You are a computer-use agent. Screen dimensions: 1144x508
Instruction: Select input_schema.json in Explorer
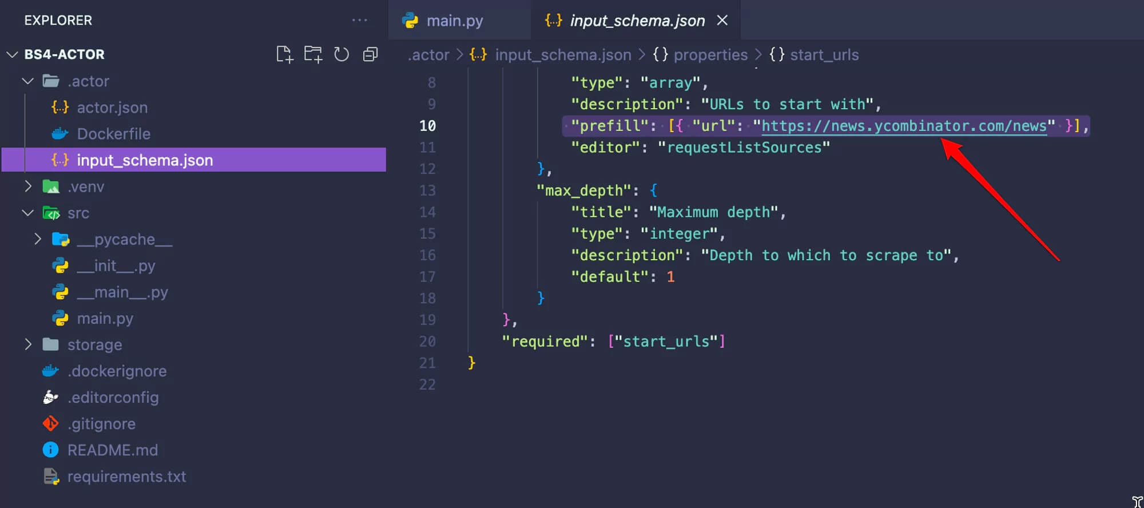[194, 160]
